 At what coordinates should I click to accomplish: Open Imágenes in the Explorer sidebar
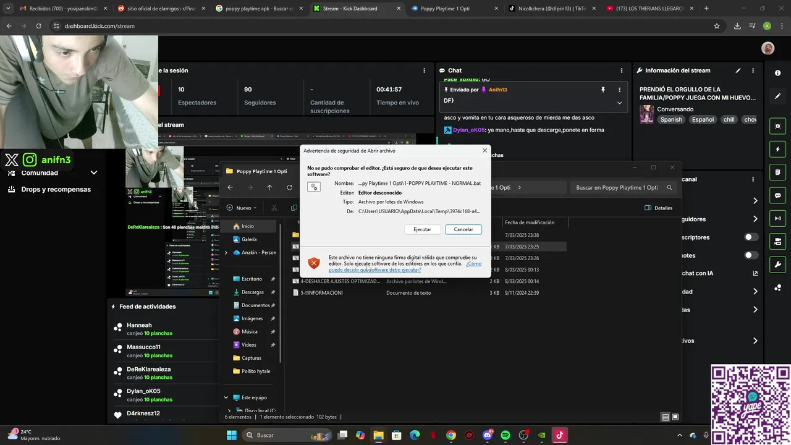click(252, 318)
